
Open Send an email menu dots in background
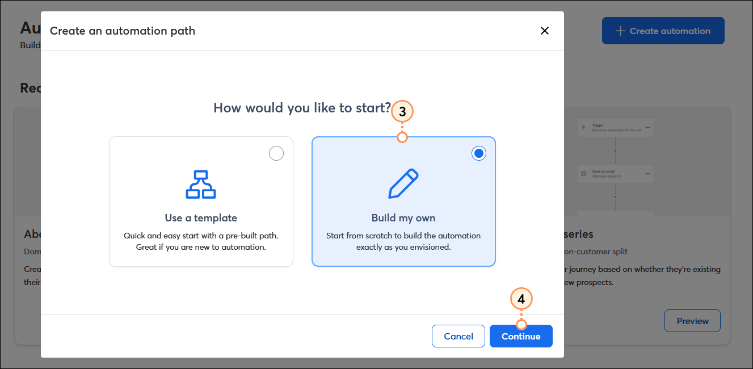point(647,174)
